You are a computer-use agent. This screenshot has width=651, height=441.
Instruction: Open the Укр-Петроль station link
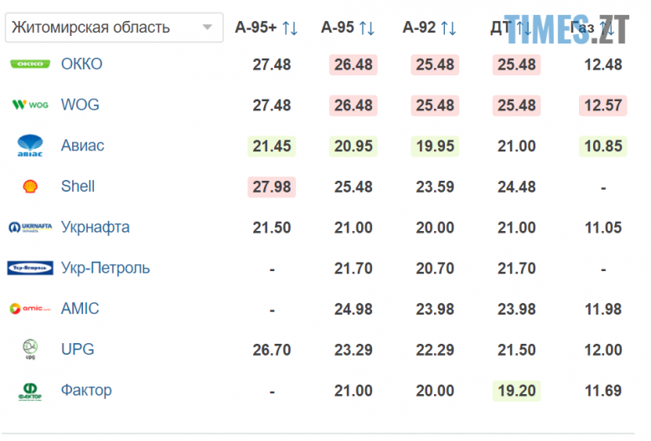point(106,268)
